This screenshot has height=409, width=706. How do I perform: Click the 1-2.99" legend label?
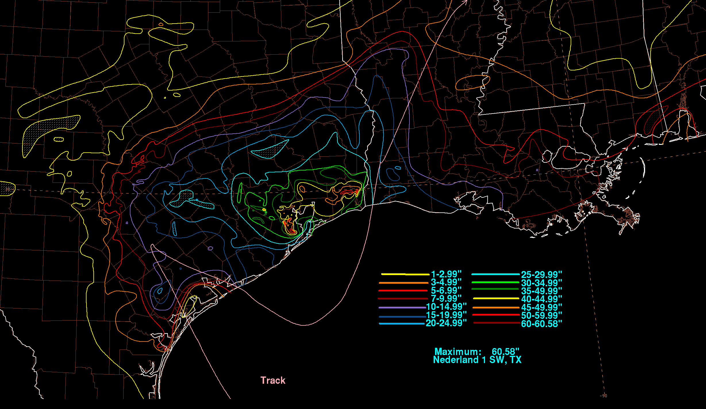446,274
